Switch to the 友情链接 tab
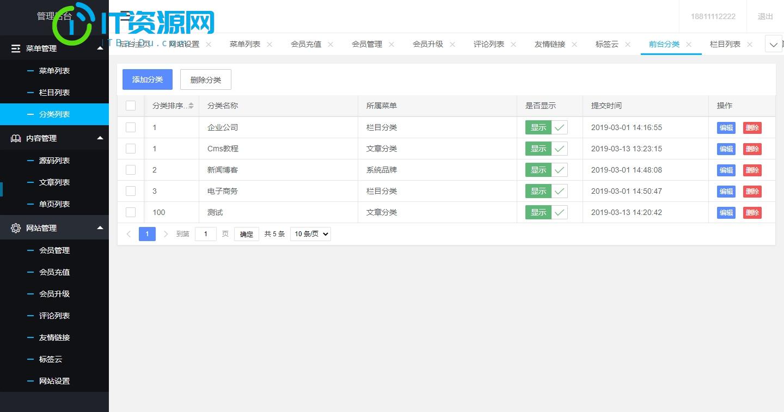The height and width of the screenshot is (412, 784). point(550,44)
